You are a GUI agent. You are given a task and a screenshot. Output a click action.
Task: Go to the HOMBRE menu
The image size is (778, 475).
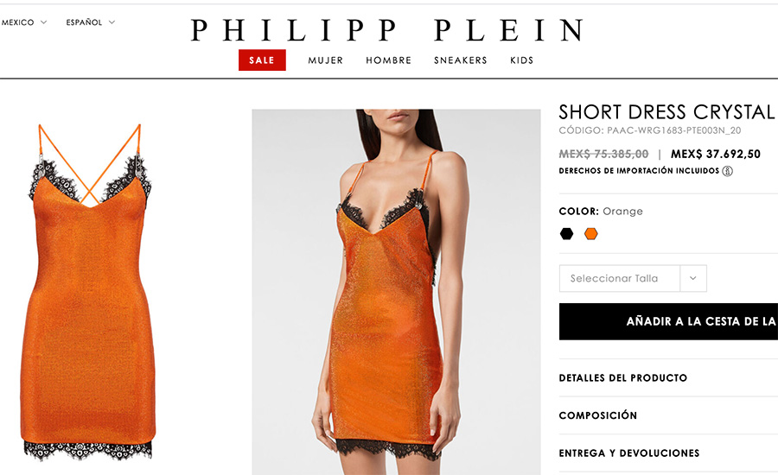(388, 60)
